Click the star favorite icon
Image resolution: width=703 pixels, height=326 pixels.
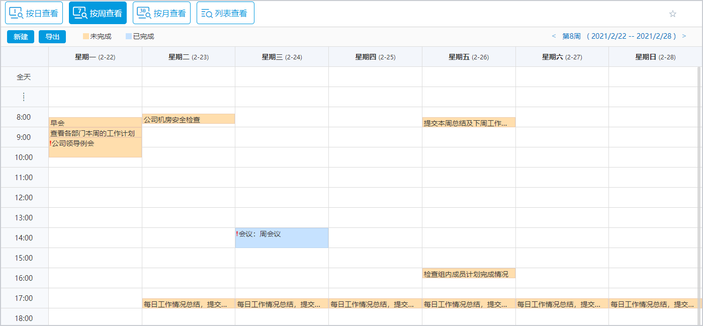tap(672, 14)
